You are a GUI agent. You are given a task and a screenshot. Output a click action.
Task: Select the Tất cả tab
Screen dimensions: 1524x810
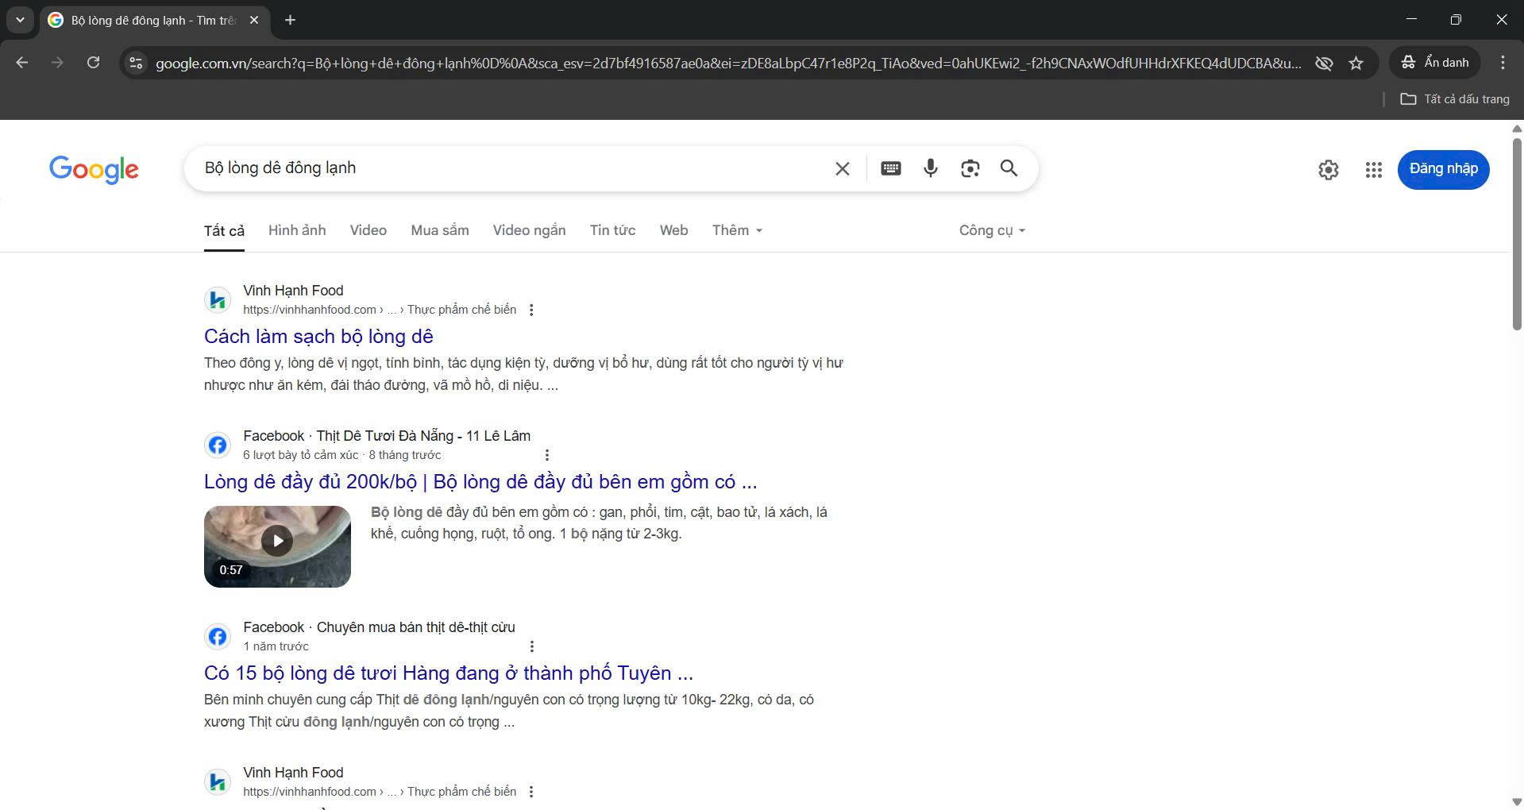(x=224, y=230)
